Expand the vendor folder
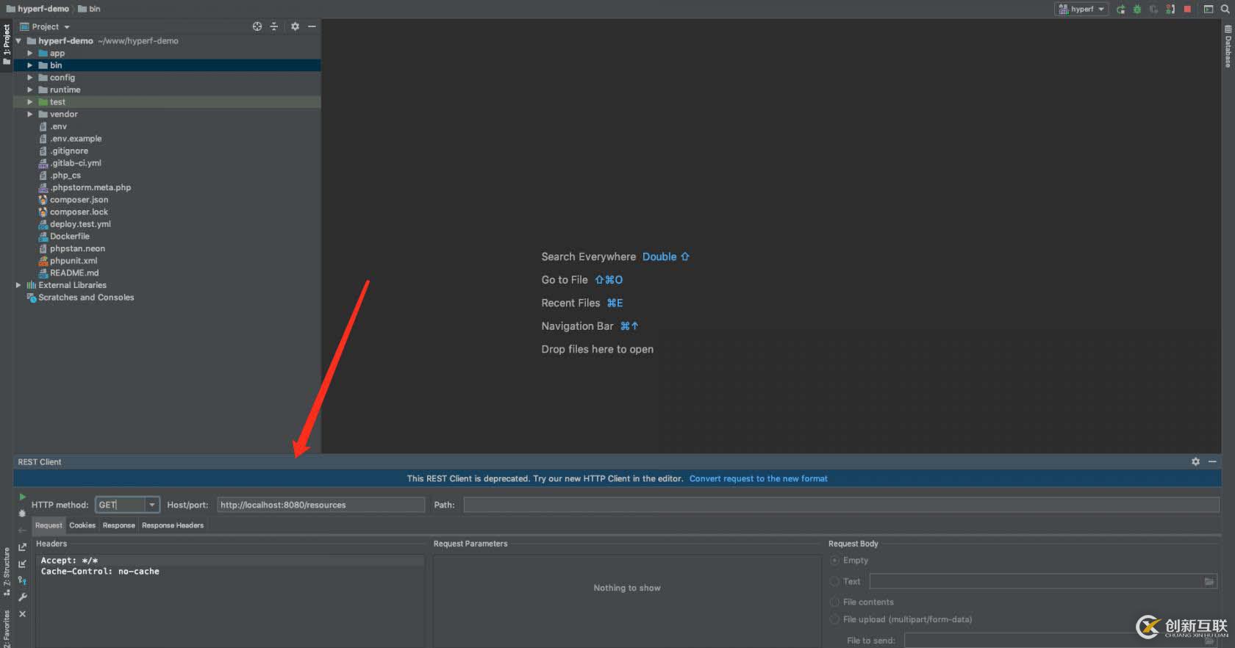This screenshot has height=648, width=1235. tap(30, 115)
